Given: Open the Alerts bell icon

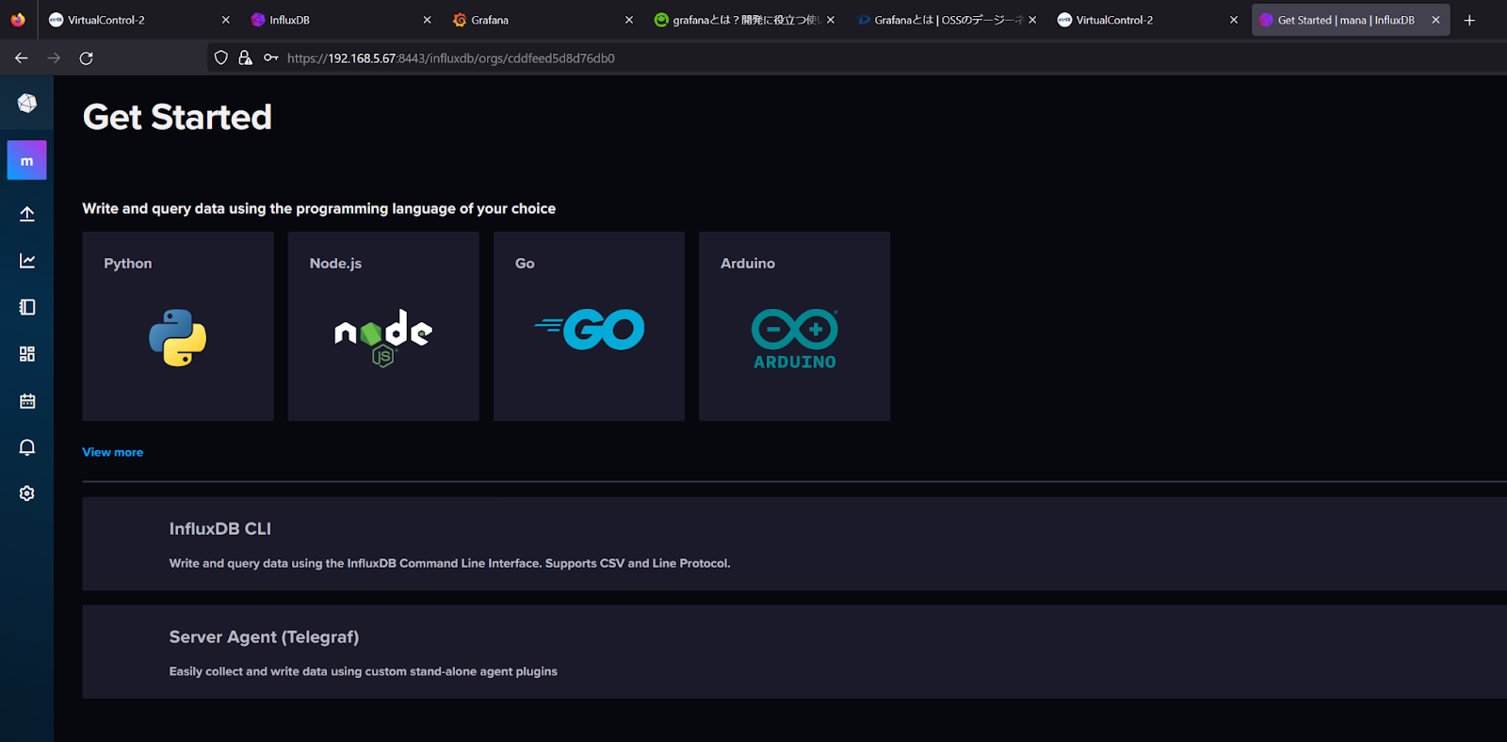Looking at the screenshot, I should point(27,447).
